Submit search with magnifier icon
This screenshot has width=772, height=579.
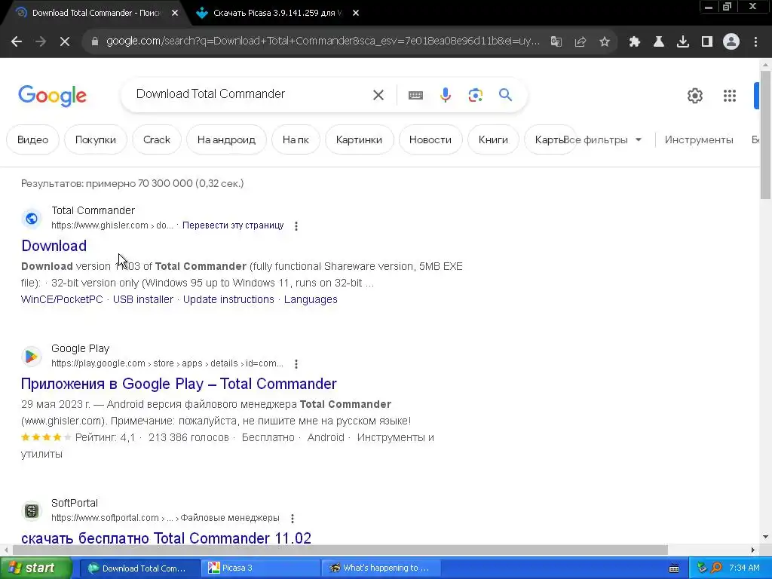tap(506, 94)
